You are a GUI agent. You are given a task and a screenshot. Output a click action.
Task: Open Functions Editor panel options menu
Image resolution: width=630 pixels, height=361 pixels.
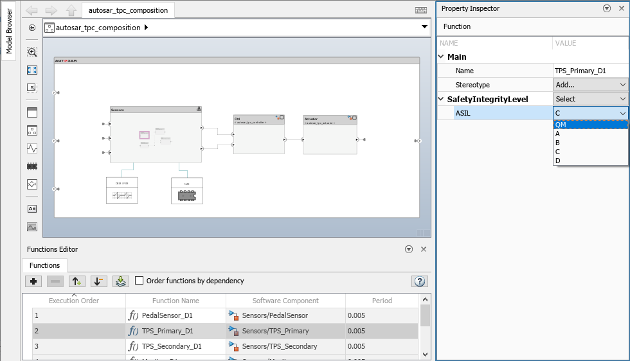point(409,249)
